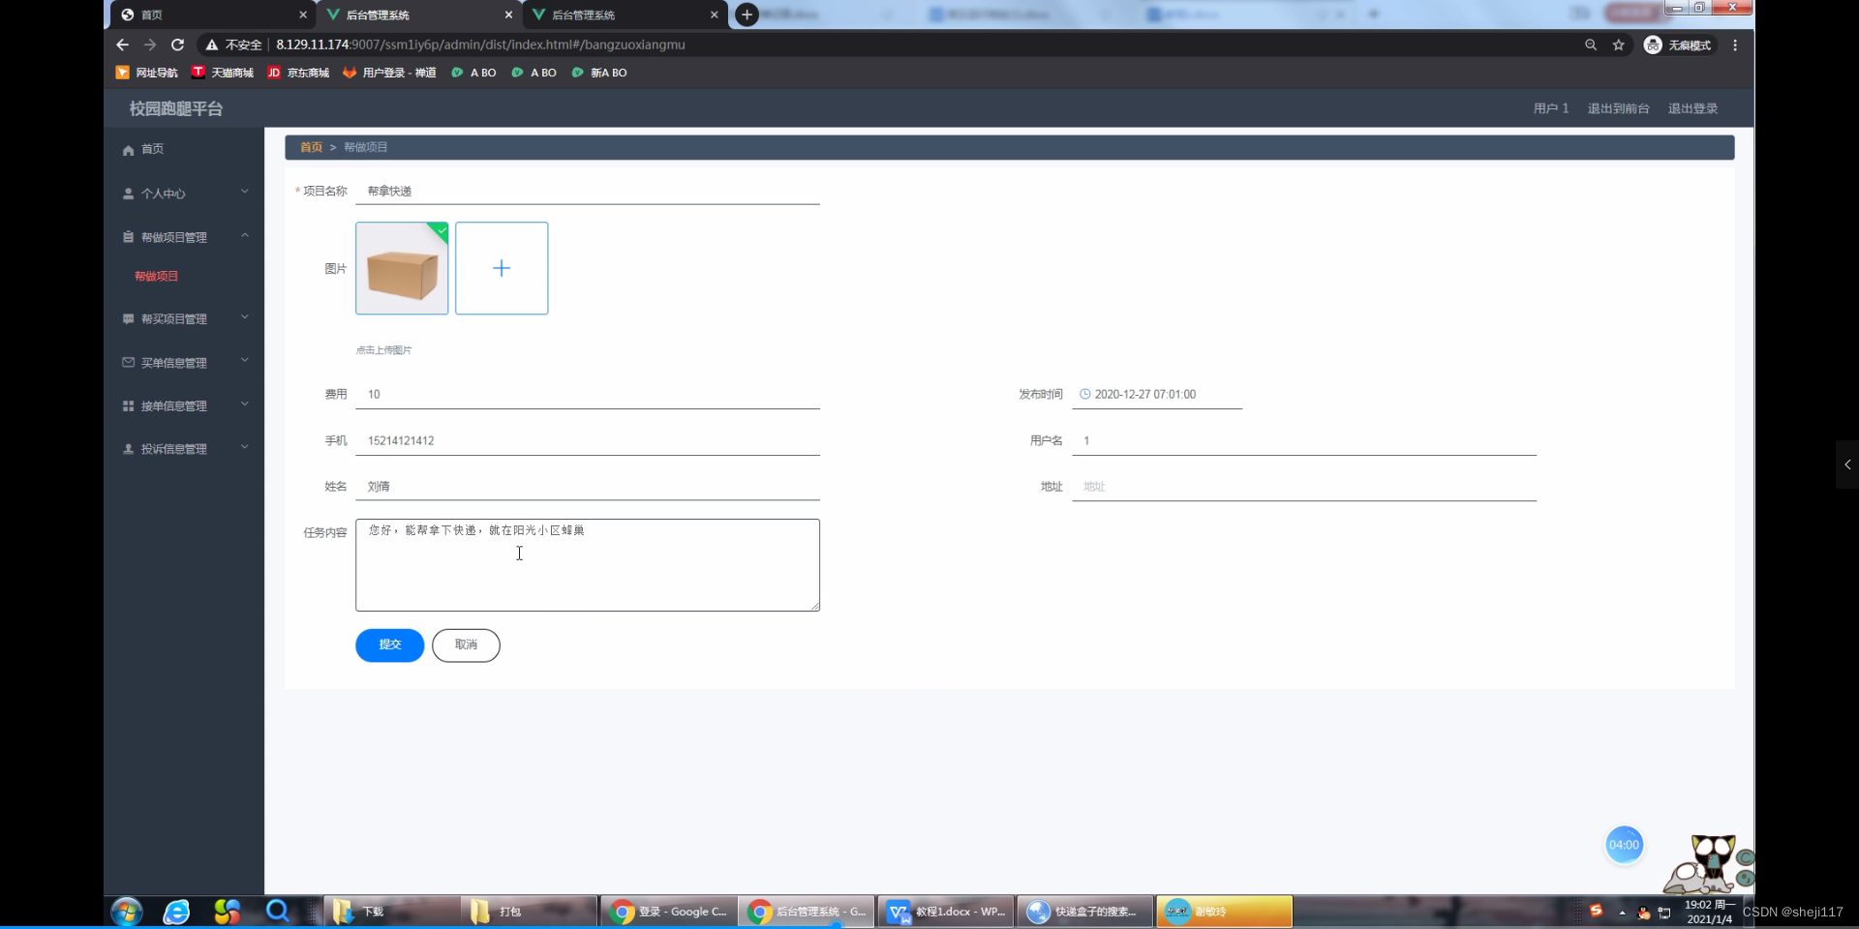This screenshot has width=1859, height=929.
Task: Click the 项目名称 input field
Action: click(x=588, y=192)
